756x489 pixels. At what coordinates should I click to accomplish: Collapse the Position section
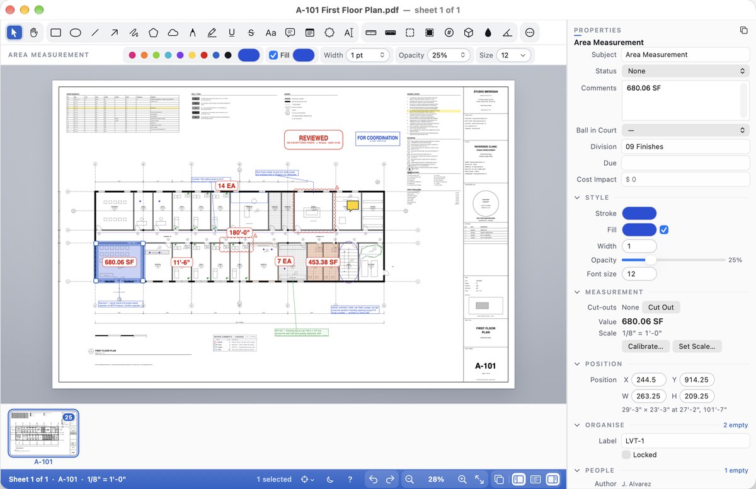click(x=577, y=364)
